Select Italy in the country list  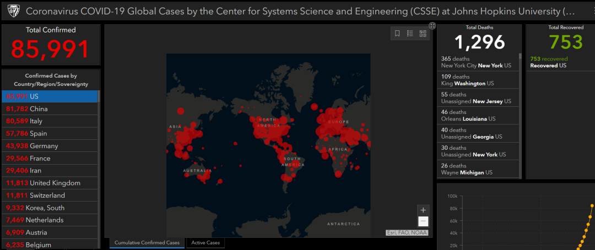[x=50, y=121]
